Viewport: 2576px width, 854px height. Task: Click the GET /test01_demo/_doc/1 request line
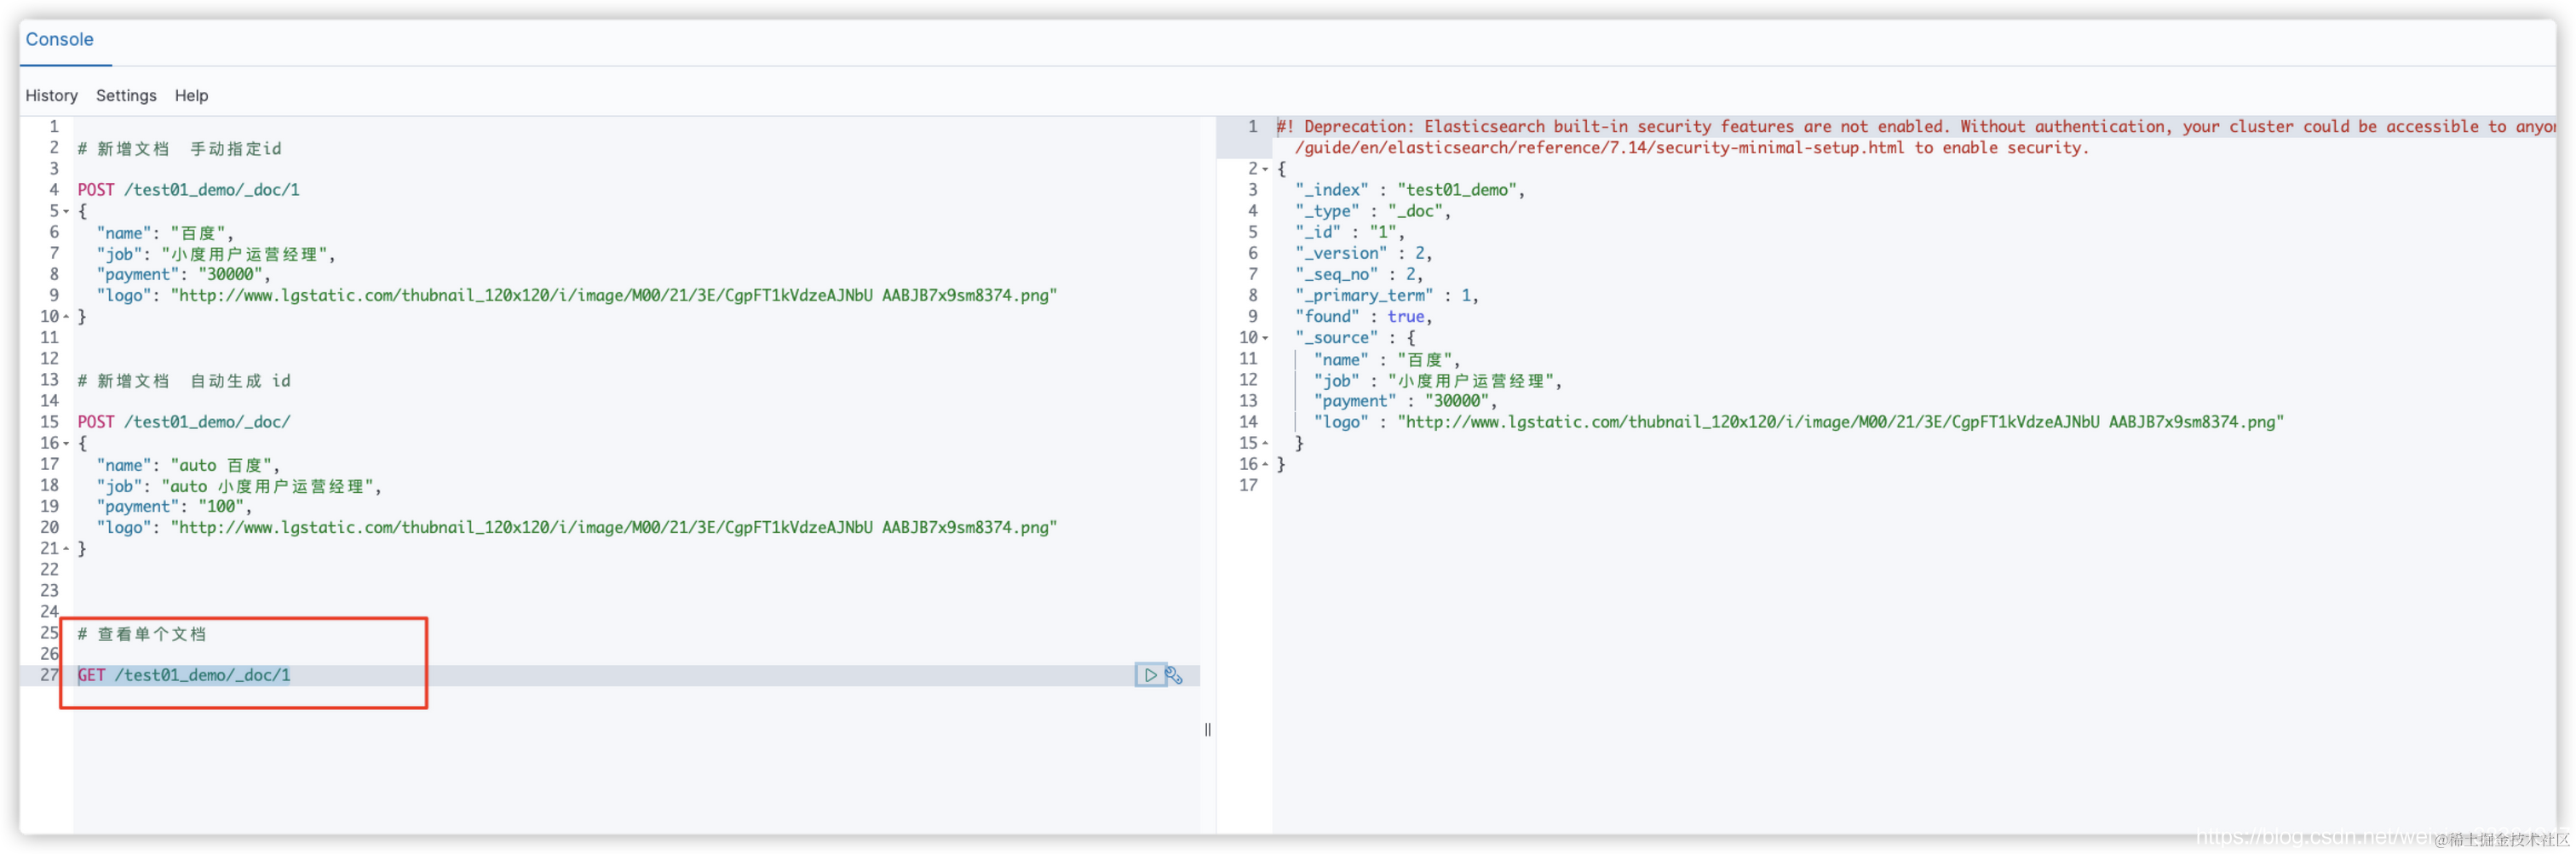[184, 675]
